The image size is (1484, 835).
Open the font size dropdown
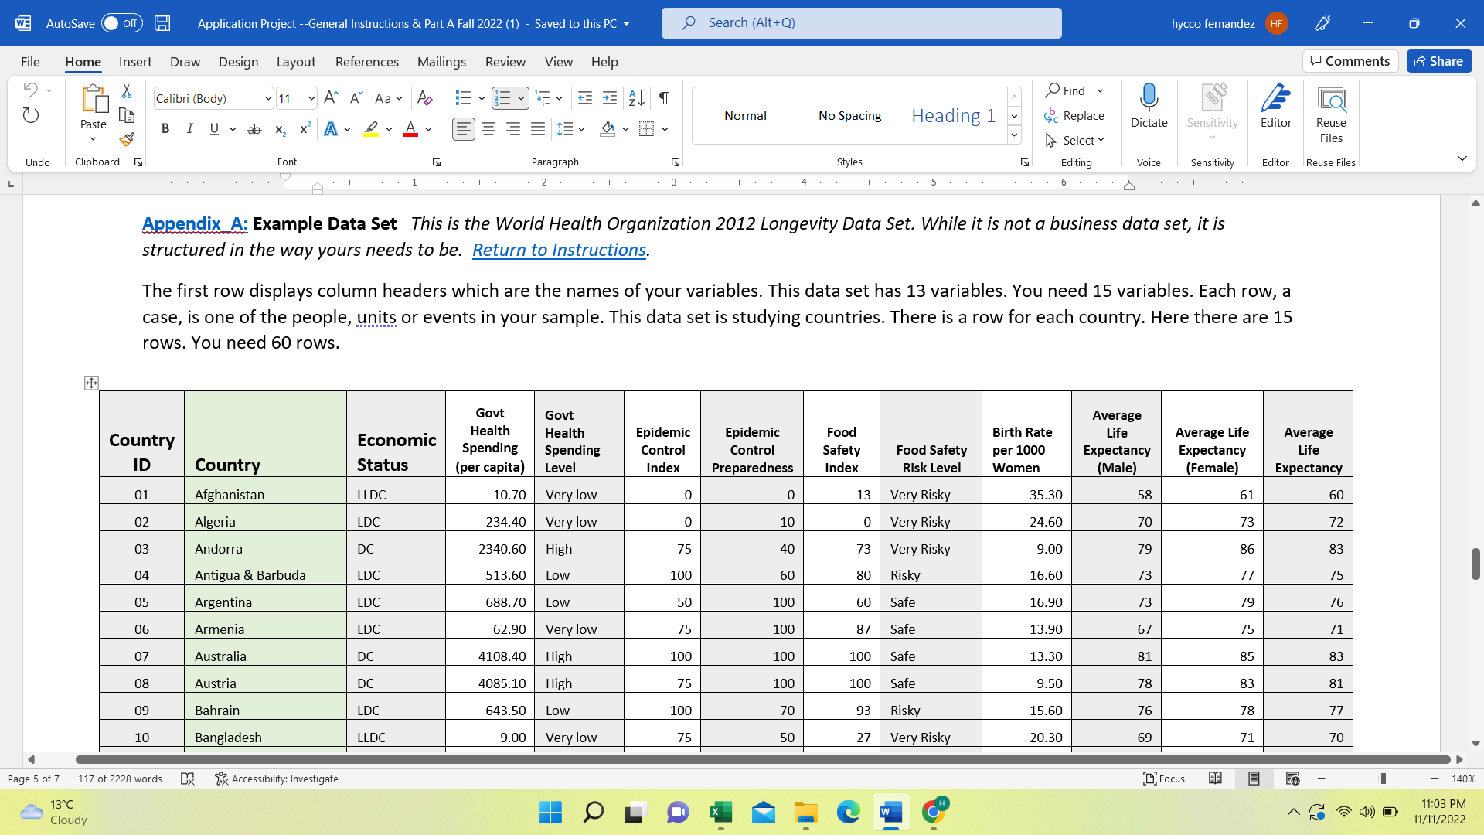click(311, 98)
